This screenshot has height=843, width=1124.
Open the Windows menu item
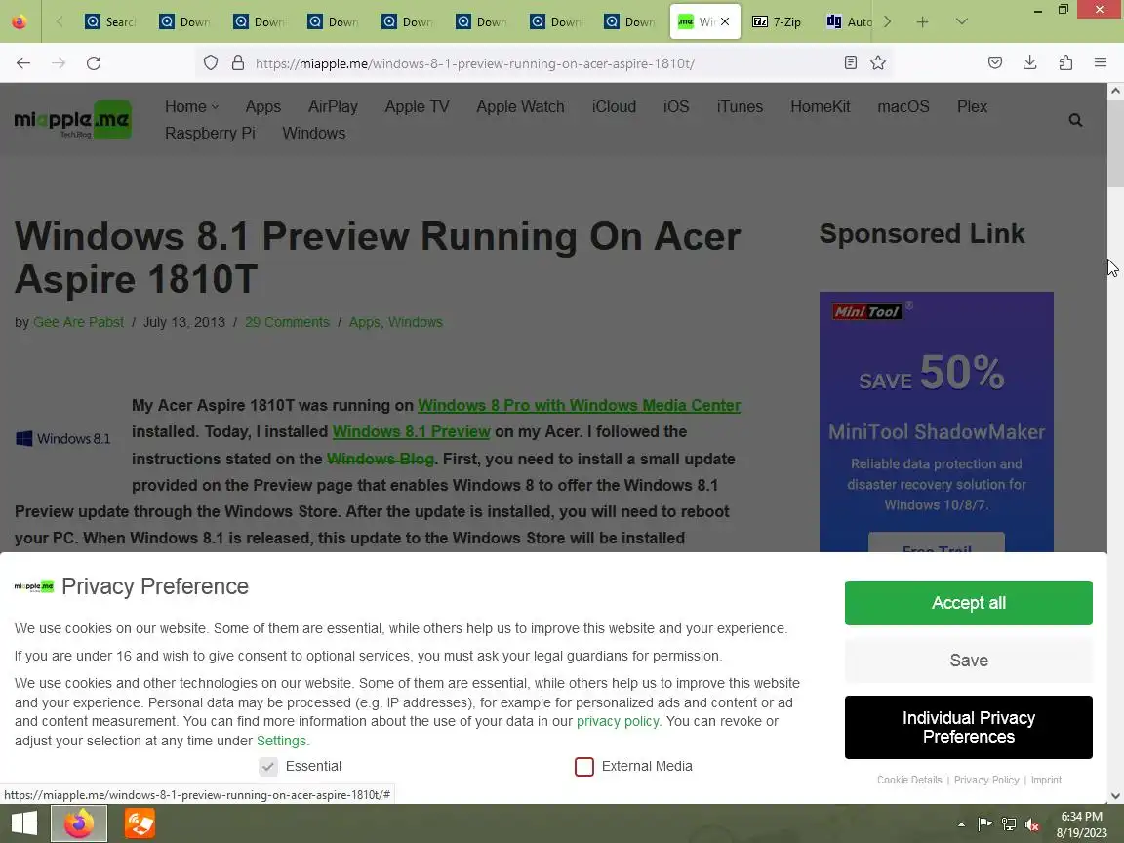point(314,134)
